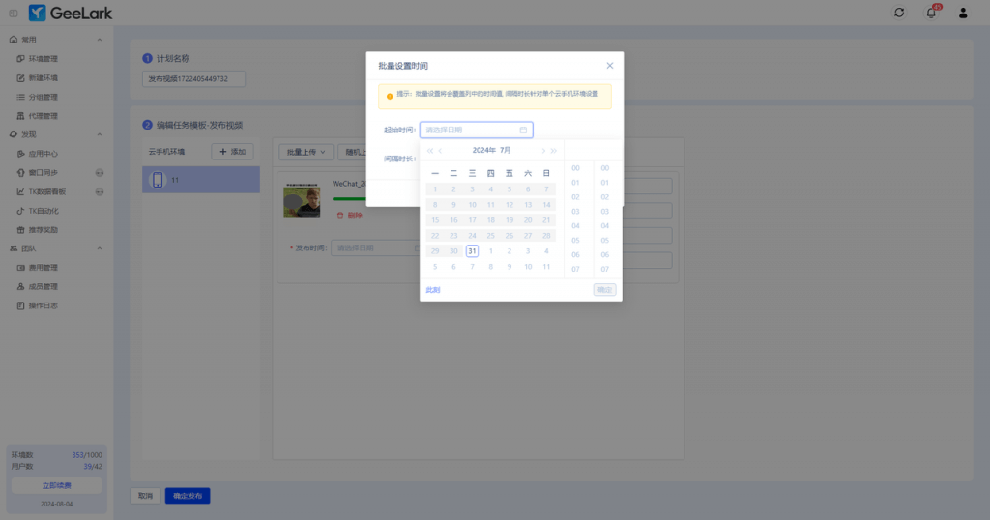Go to previous year with double-left arrow
This screenshot has width=990, height=520.
[430, 151]
